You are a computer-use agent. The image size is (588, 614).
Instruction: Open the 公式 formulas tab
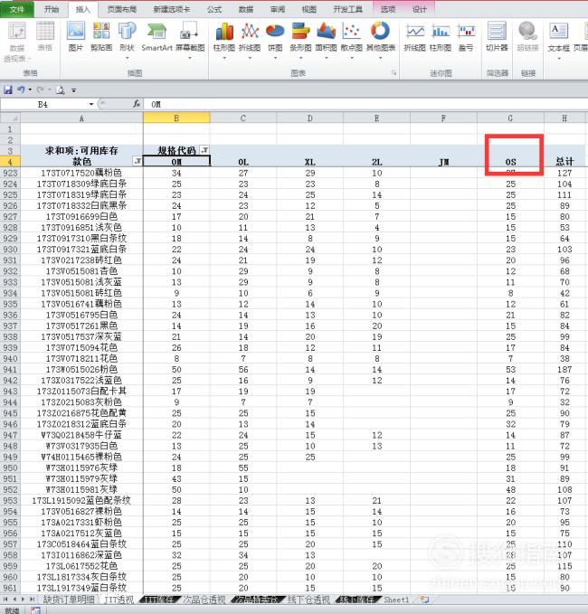(x=214, y=9)
